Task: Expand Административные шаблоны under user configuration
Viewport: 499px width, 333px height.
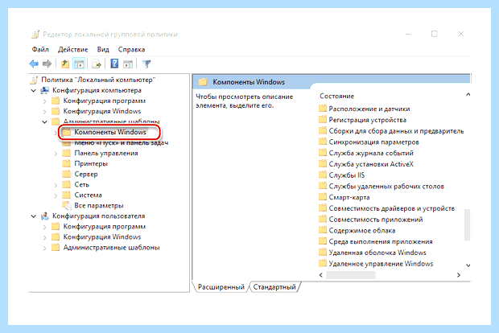Action: 44,248
